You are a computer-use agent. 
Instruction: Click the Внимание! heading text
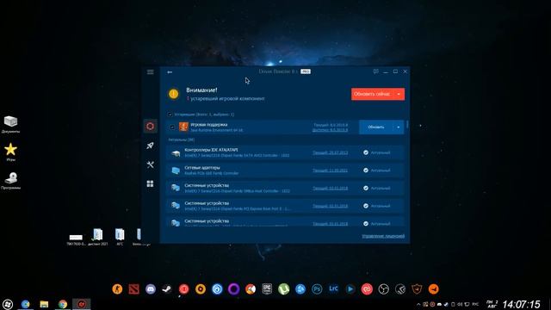(201, 90)
